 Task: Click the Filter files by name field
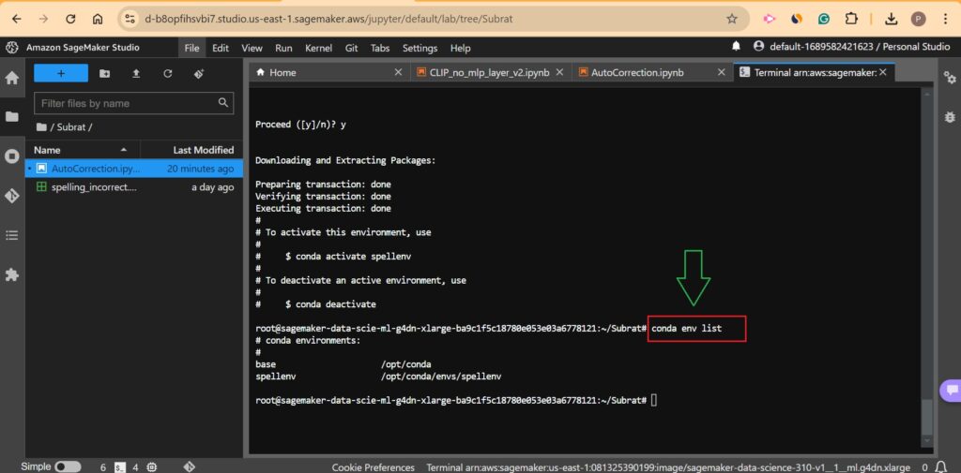pos(127,103)
